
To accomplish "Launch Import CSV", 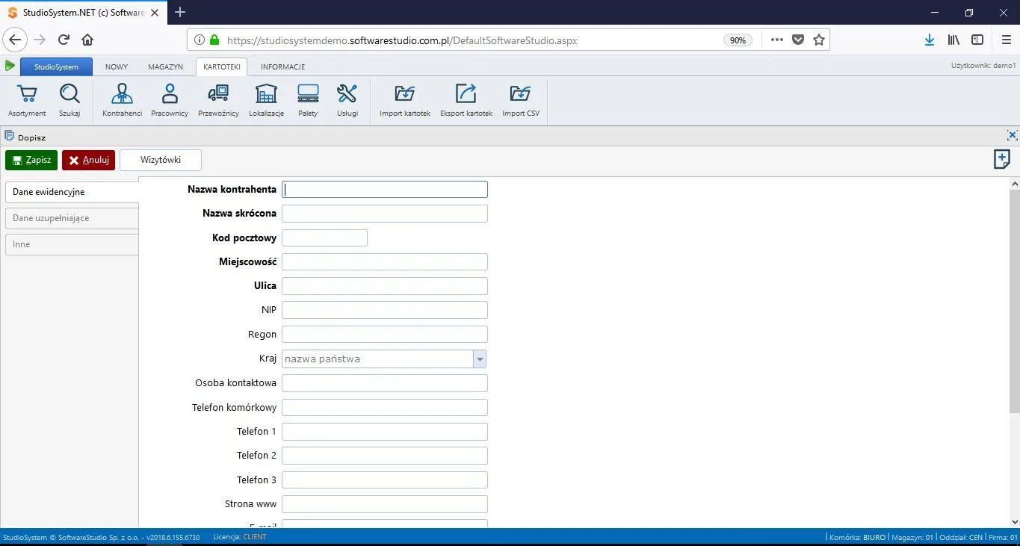I will 521,100.
